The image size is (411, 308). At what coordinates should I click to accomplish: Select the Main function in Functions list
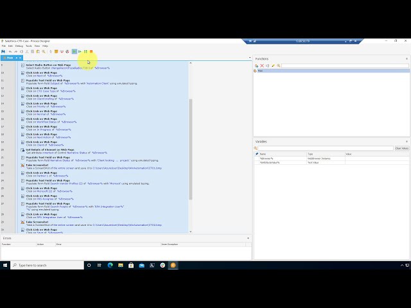pyautogui.click(x=331, y=71)
